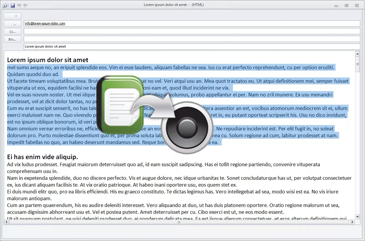
Task: Minimize the message window
Action: (x=336, y=5)
